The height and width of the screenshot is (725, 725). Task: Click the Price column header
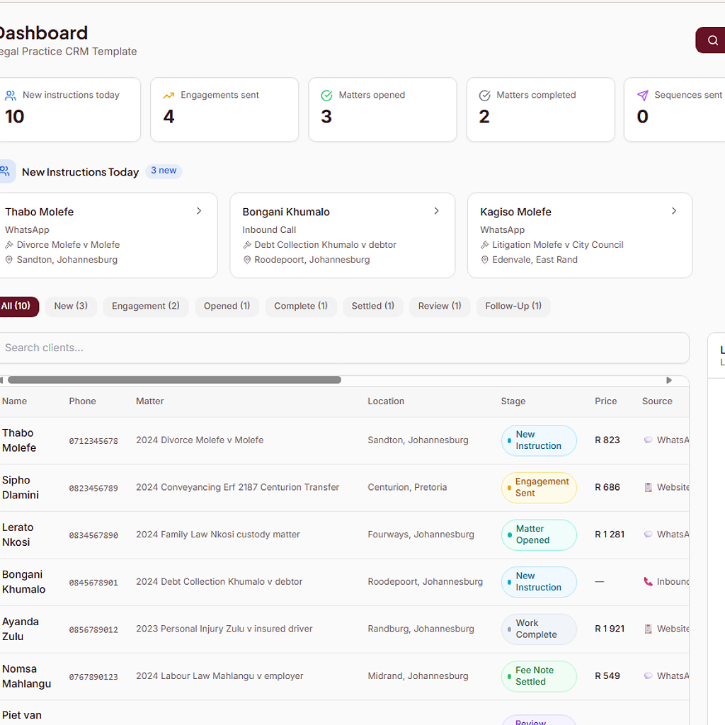click(x=606, y=401)
